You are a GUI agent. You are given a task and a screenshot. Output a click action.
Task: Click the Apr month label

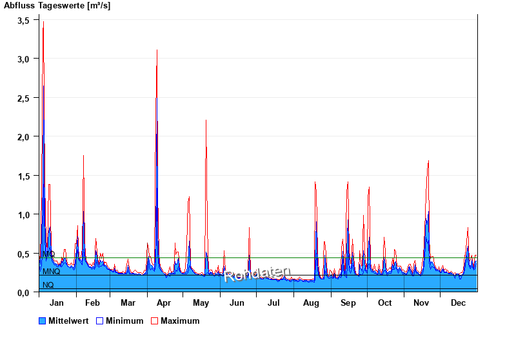[x=164, y=303]
